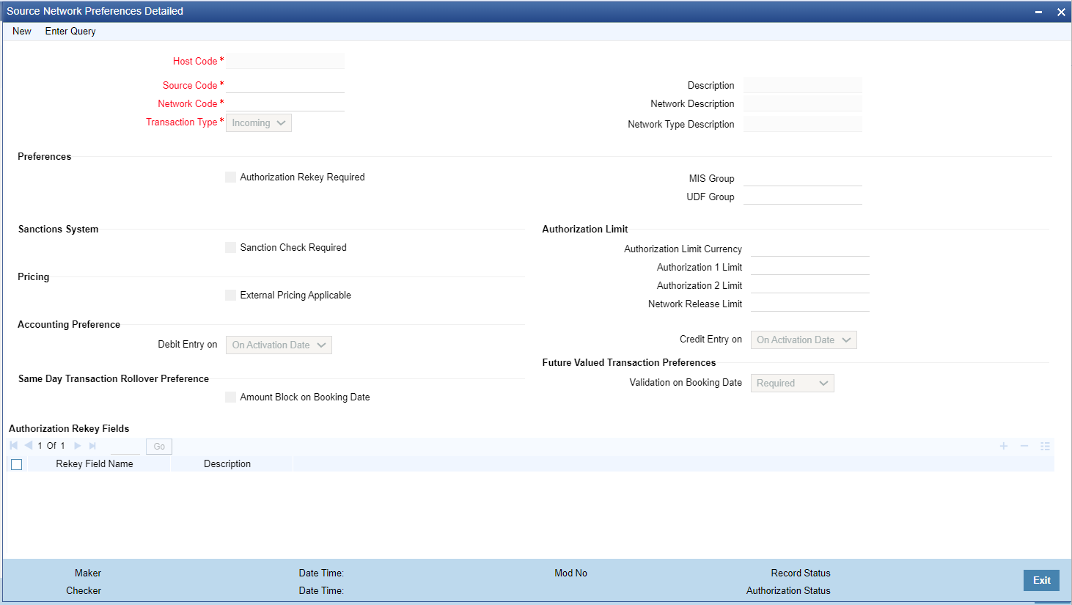Click the Authorization Rekey Fields heading
1072x605 pixels.
[x=69, y=429]
